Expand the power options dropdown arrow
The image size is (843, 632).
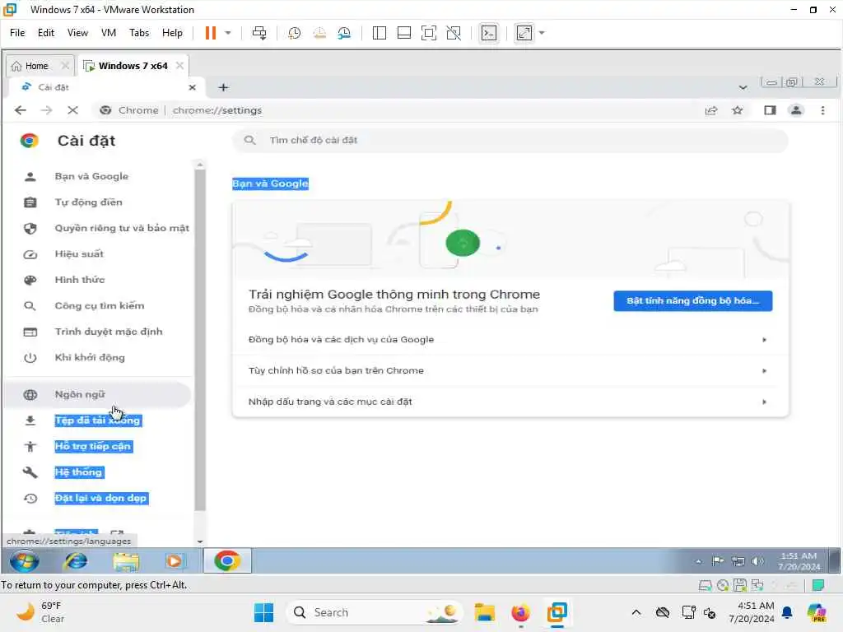pos(228,33)
